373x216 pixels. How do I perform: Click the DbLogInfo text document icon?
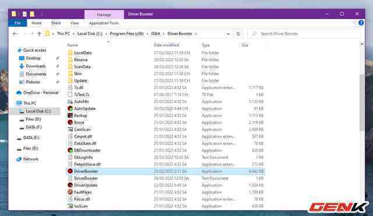pos(70,157)
